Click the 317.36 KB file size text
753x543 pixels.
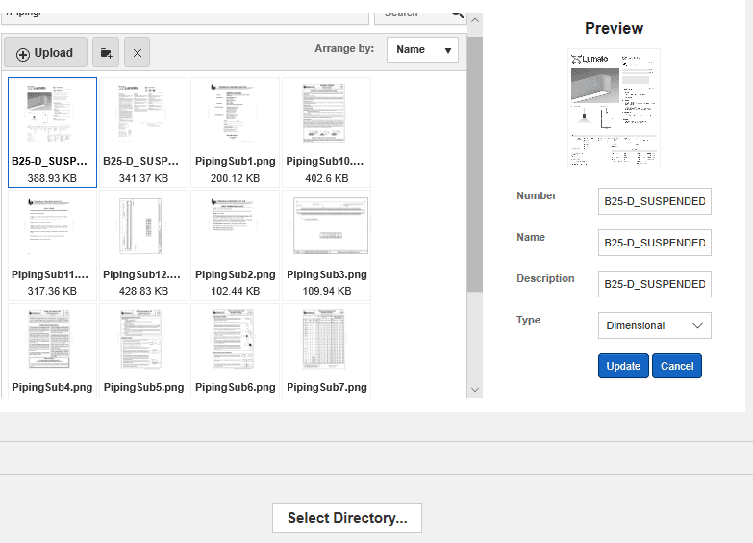(52, 291)
